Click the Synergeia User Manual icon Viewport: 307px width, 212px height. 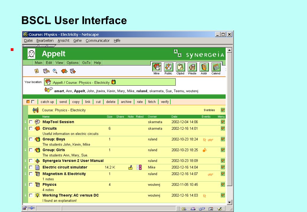click(37, 161)
